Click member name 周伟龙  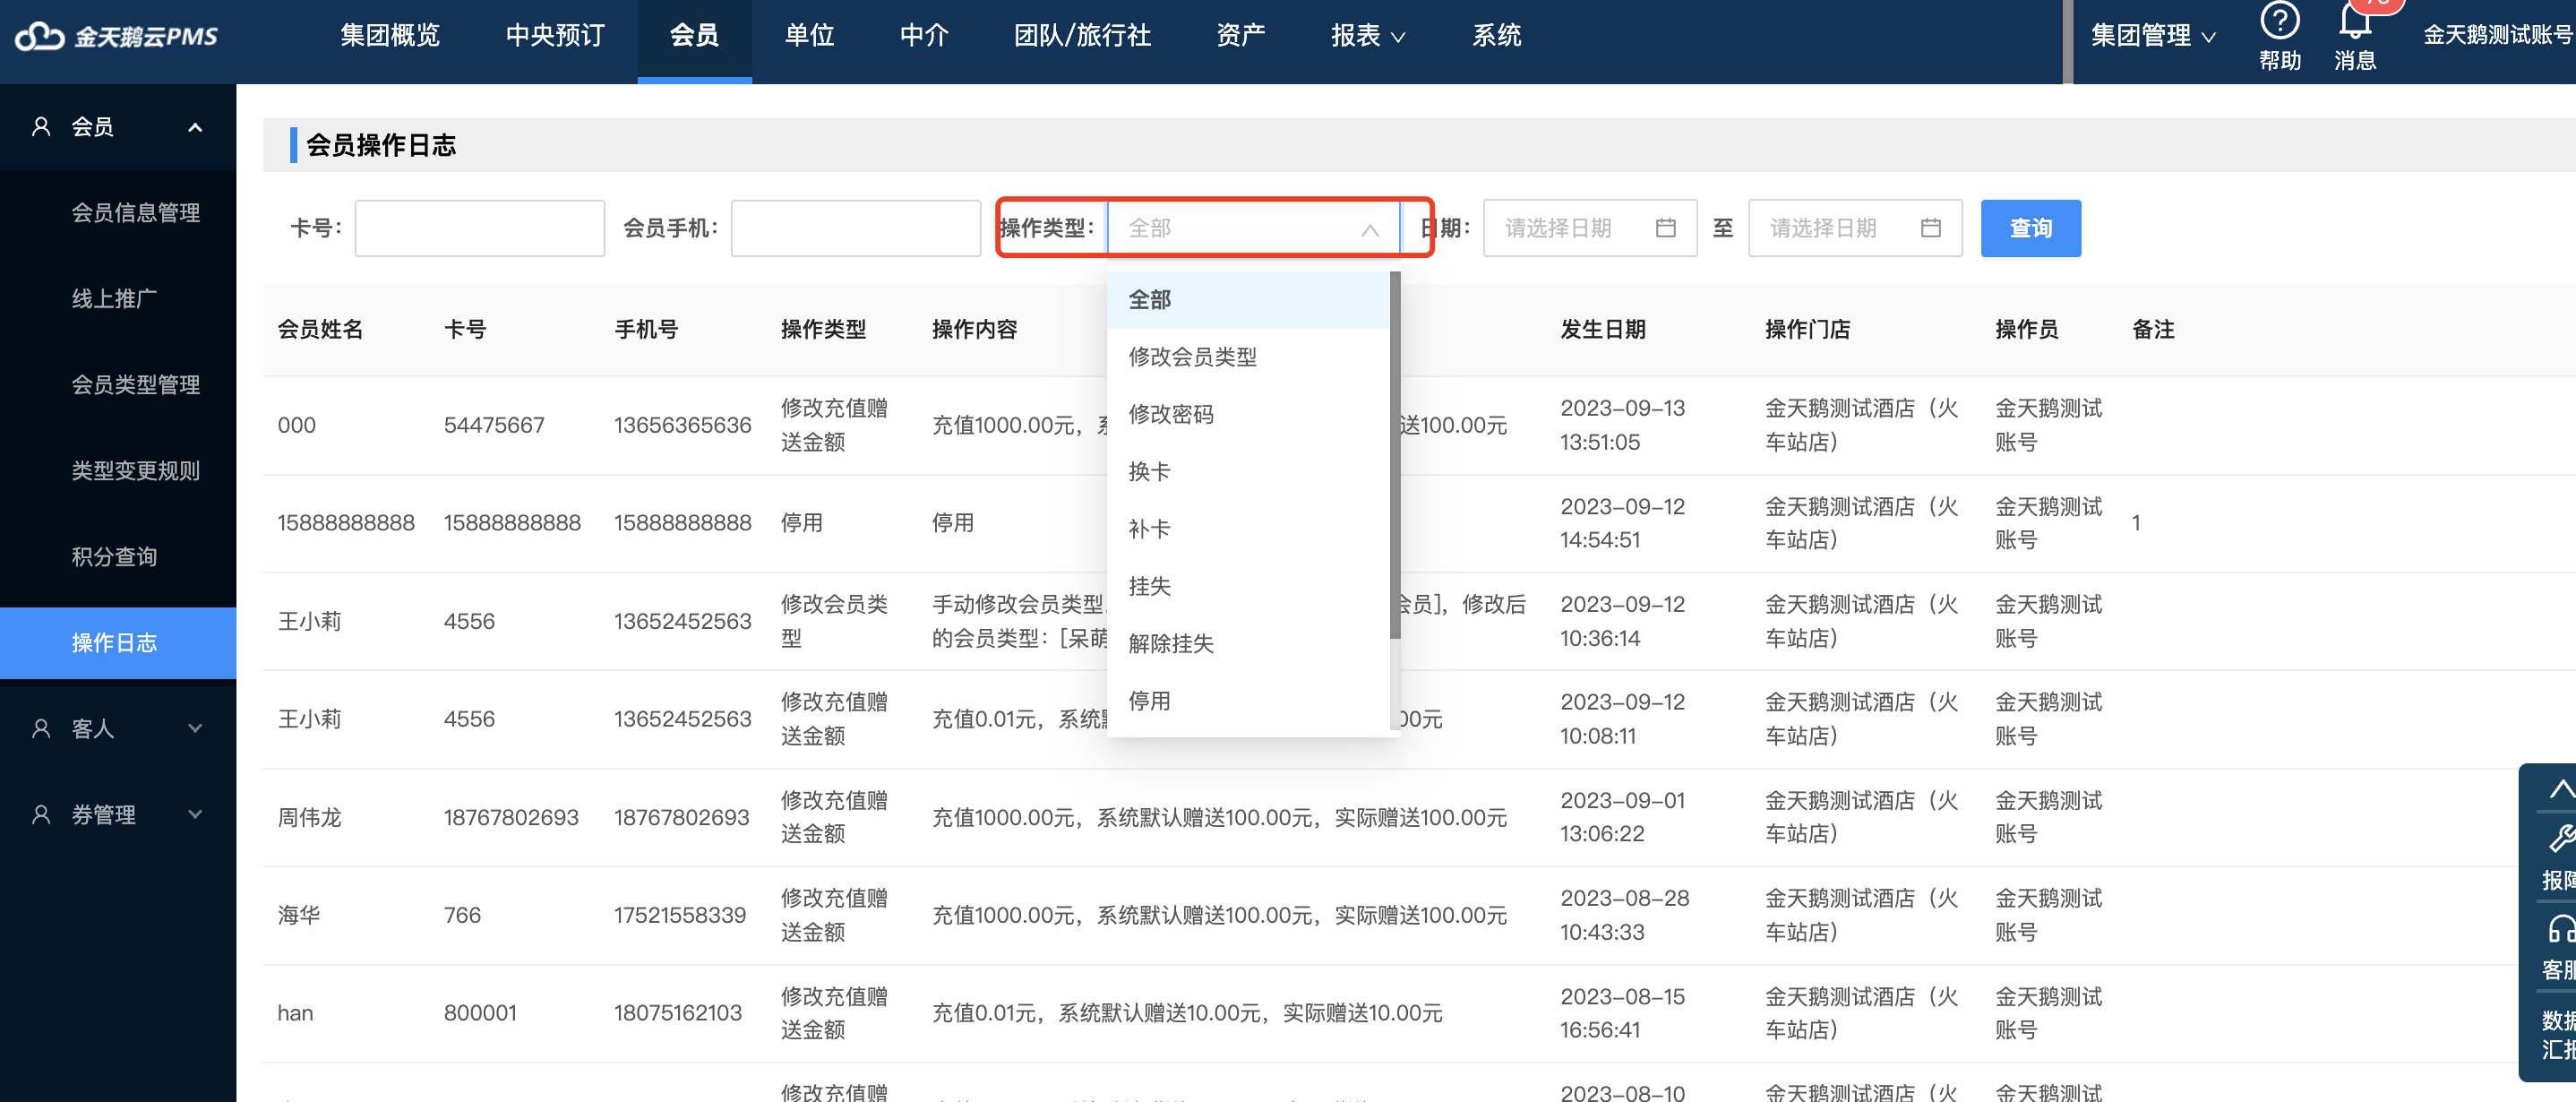pyautogui.click(x=309, y=817)
